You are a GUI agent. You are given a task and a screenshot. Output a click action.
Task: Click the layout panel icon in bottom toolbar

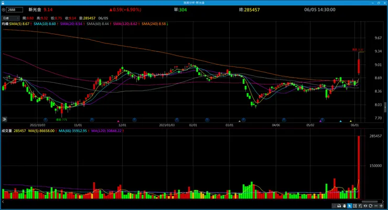(x=355, y=206)
